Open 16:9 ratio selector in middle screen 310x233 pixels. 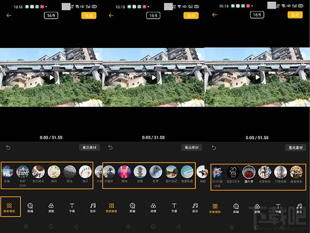[153, 16]
